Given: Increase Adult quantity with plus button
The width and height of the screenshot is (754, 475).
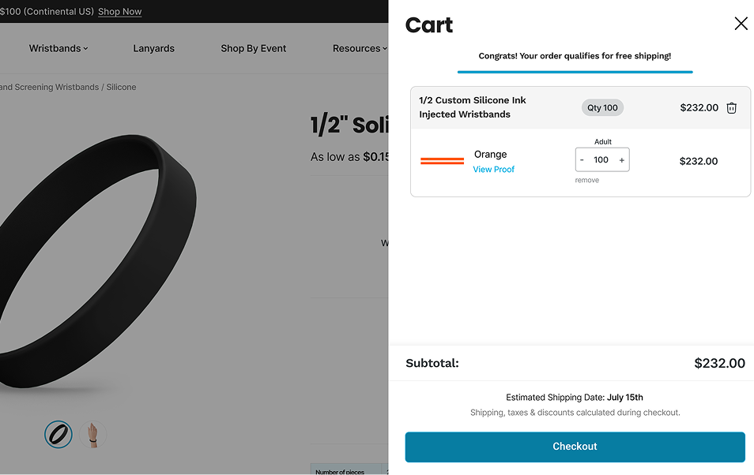Looking at the screenshot, I should point(622,160).
